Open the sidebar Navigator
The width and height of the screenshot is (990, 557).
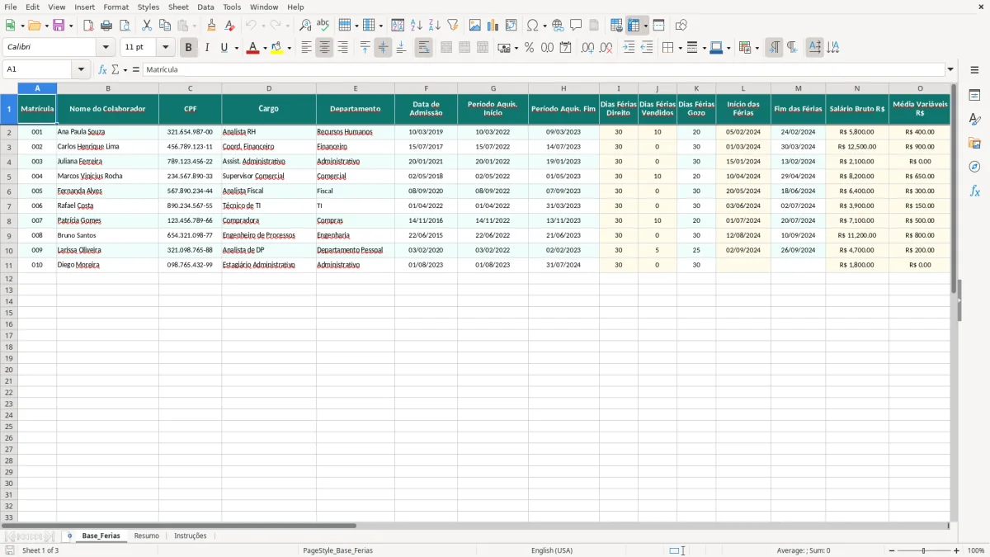click(x=974, y=167)
